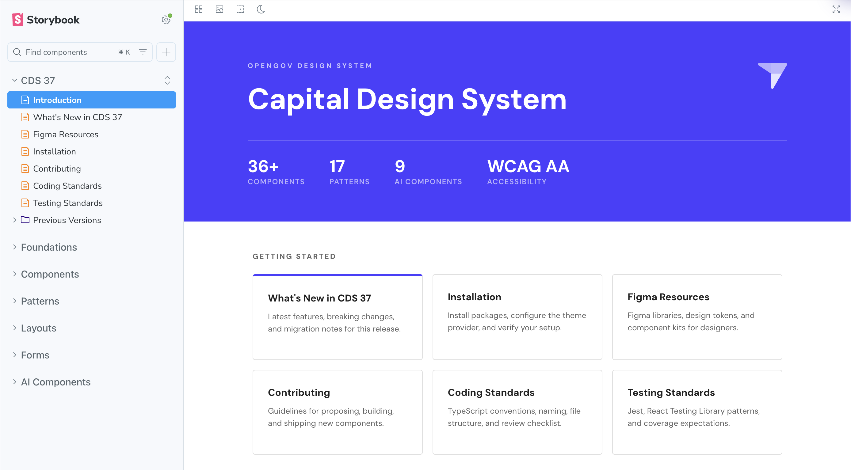
Task: Open the Testing Standards card
Action: (697, 412)
